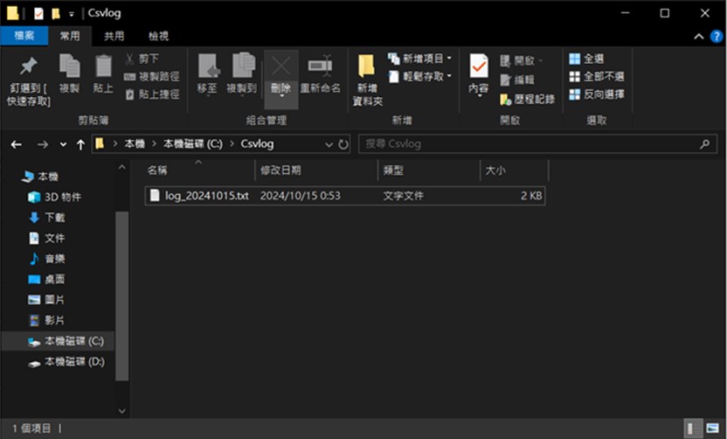The width and height of the screenshot is (727, 439).
Task: Choose Select all (全選)
Action: (x=586, y=59)
